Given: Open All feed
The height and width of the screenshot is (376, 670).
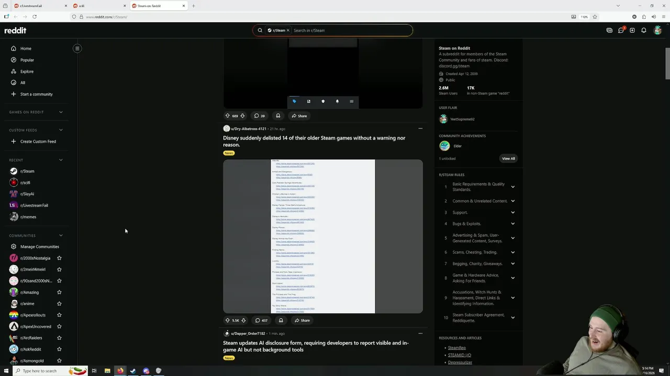Looking at the screenshot, I should pos(23,83).
